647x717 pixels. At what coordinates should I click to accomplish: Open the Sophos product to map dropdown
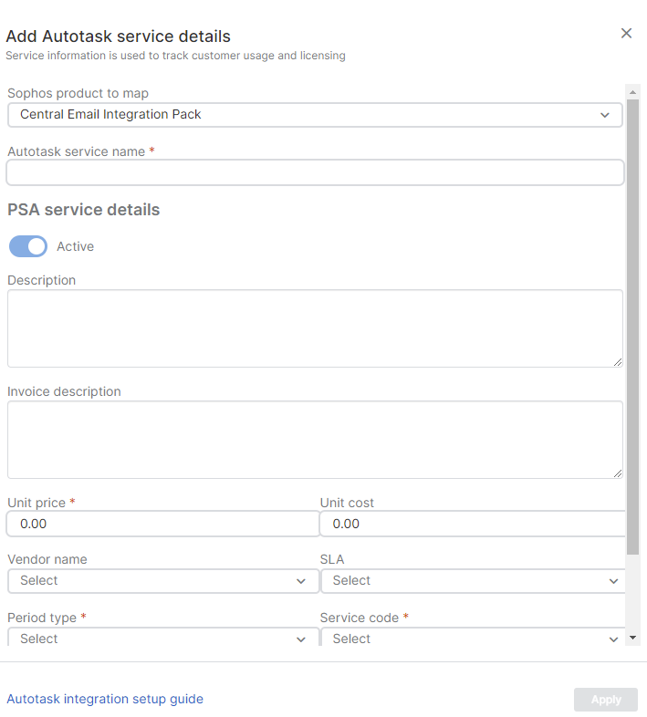[x=315, y=115]
